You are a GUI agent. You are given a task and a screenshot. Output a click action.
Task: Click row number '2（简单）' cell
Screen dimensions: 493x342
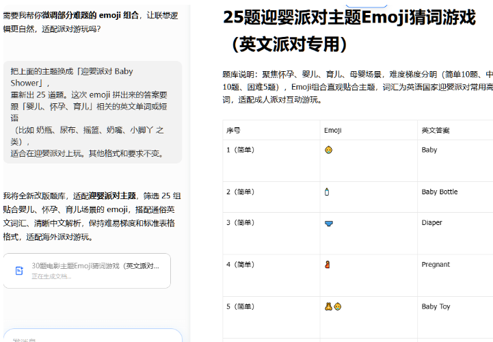pyautogui.click(x=271, y=197)
